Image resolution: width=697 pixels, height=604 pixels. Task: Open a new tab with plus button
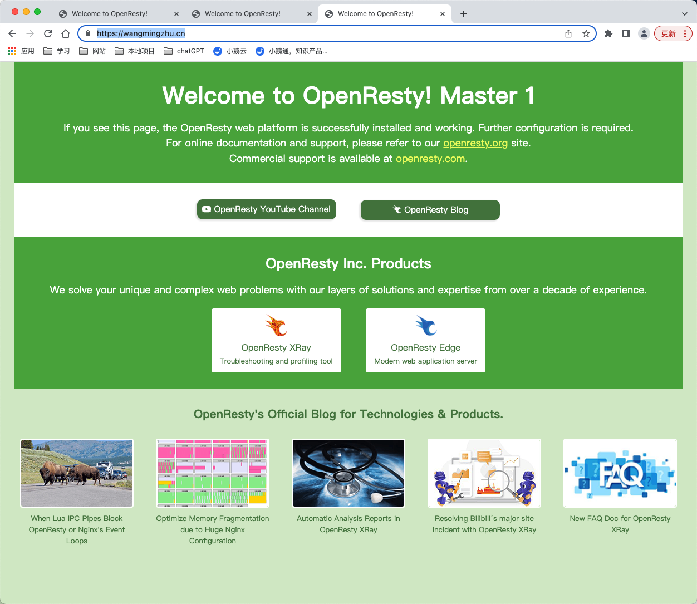464,14
